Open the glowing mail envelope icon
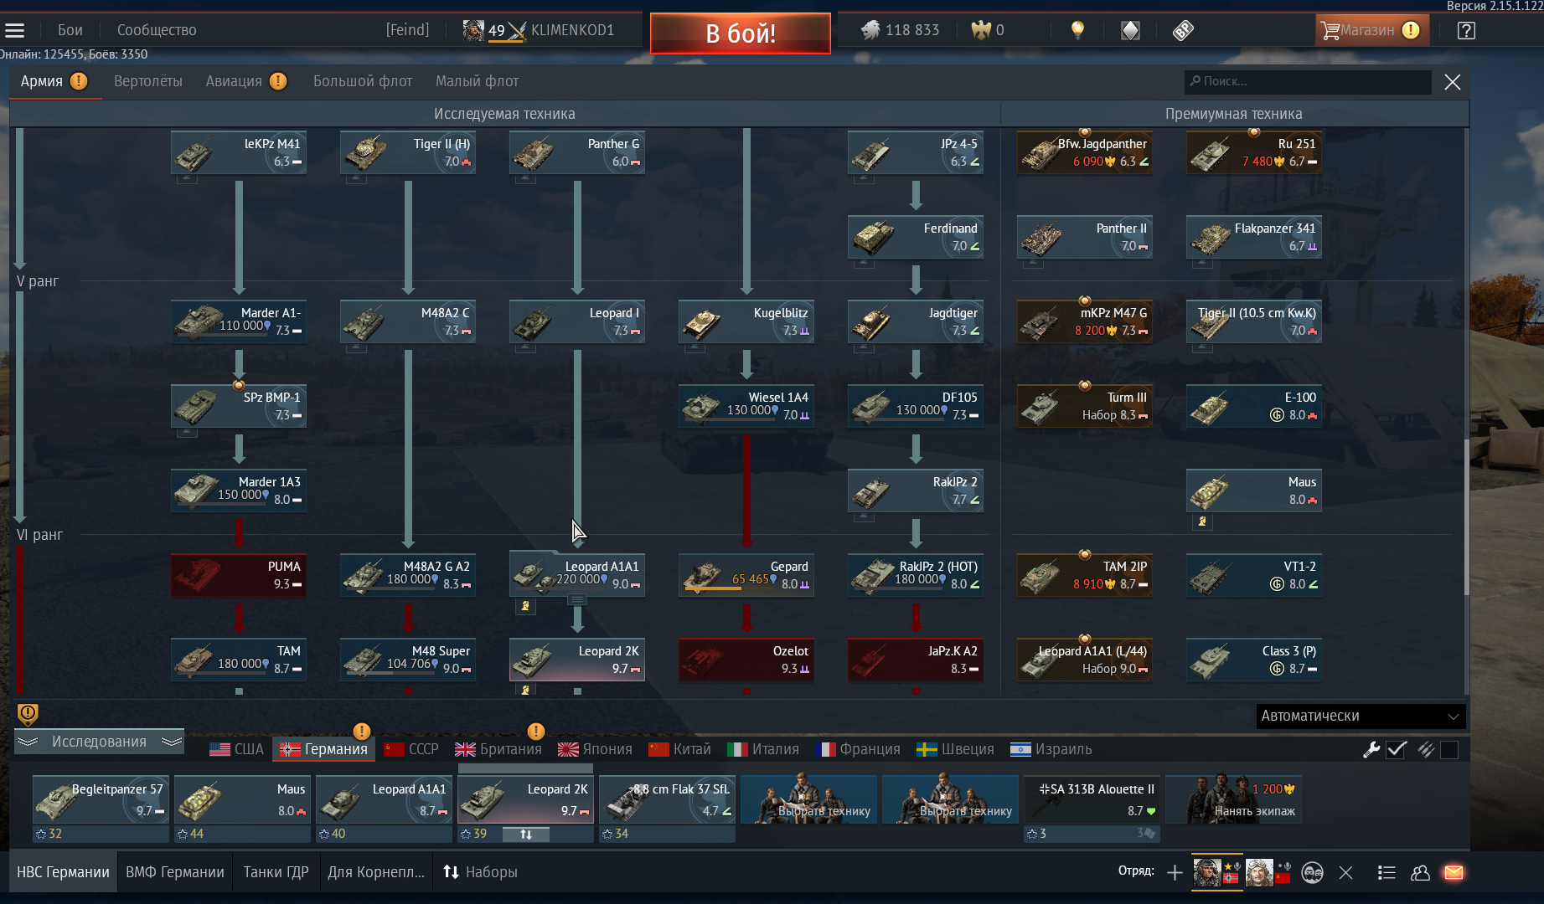The image size is (1544, 904). (x=1454, y=873)
